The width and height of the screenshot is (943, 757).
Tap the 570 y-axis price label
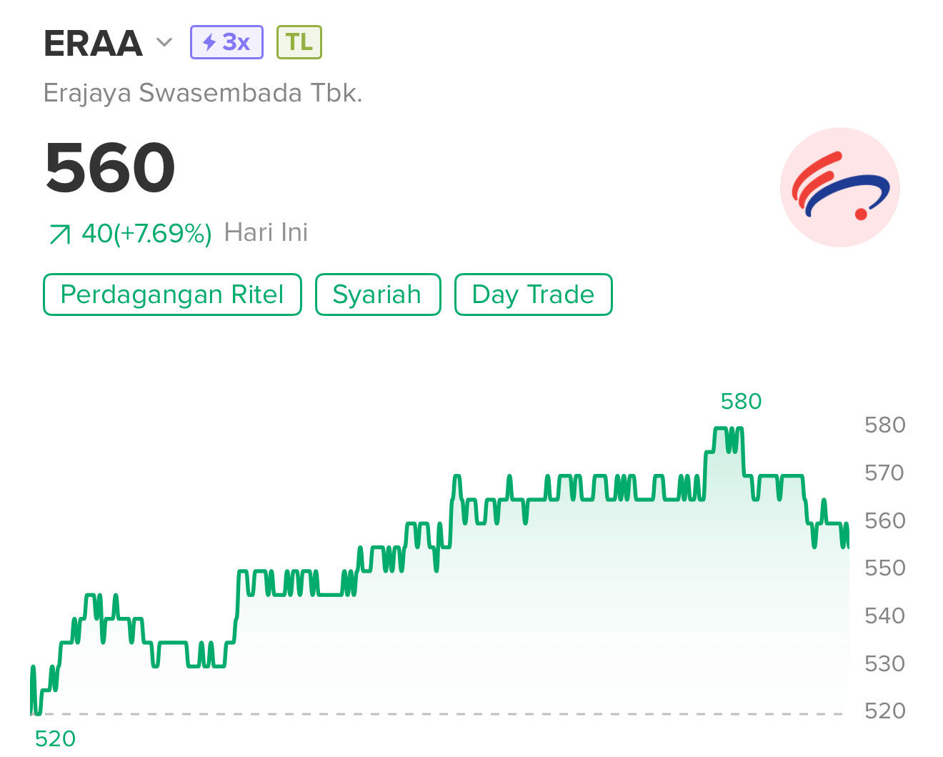[884, 472]
